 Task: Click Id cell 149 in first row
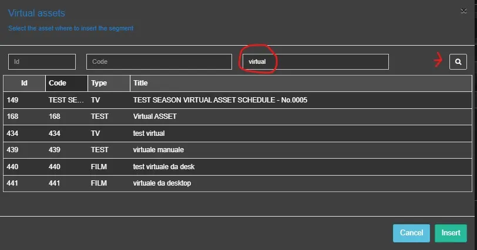[13, 100]
